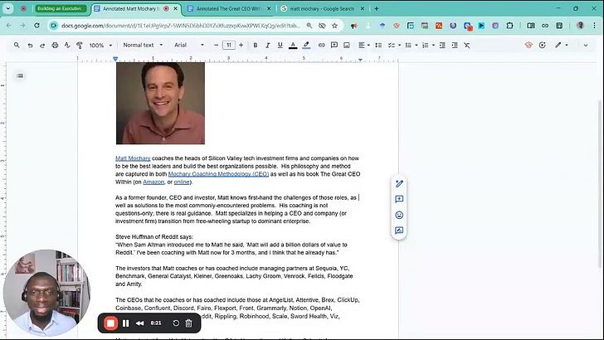Delete the recording using the trash icon

(188, 323)
